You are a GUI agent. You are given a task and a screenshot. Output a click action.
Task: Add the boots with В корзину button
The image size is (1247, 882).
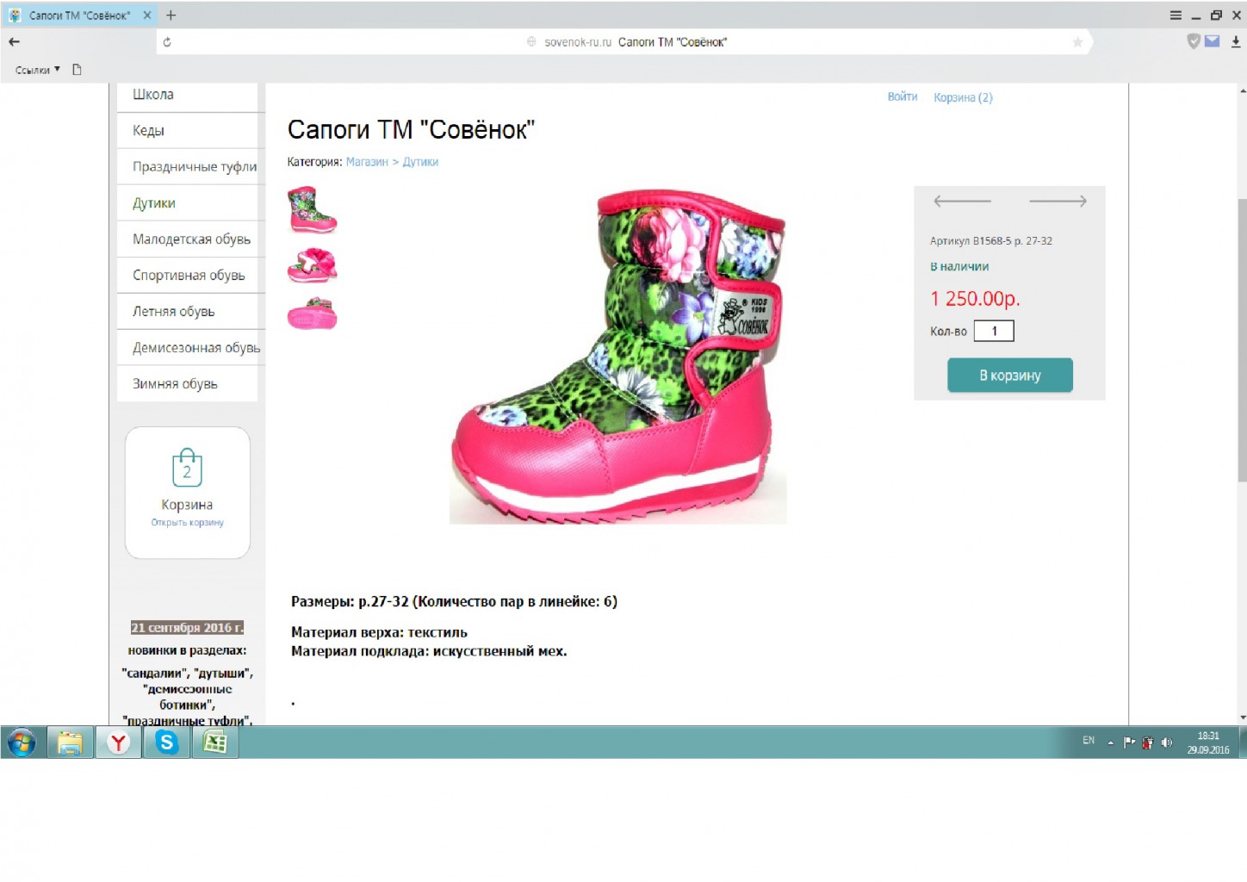tap(1009, 376)
